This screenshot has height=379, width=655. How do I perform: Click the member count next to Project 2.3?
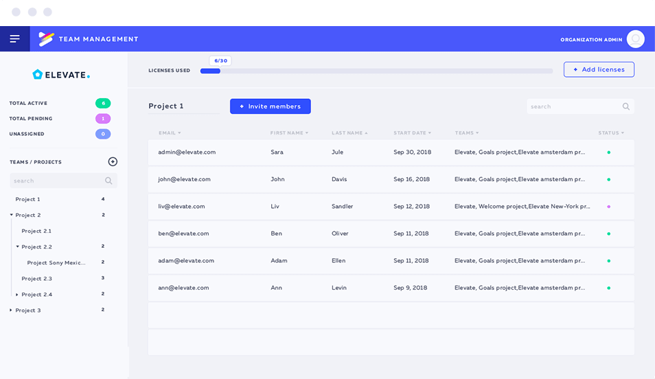103,278
